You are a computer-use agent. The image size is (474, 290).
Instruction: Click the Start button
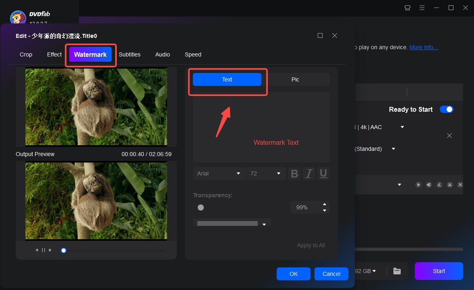pyautogui.click(x=439, y=271)
